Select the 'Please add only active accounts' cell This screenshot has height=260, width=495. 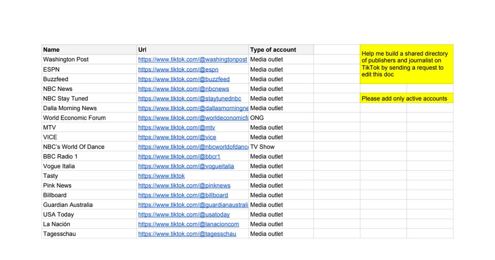(x=407, y=98)
